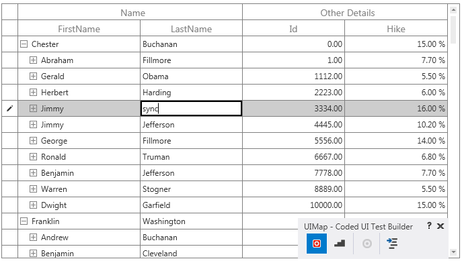Select the Obama cell
The image size is (462, 261).
coord(191,76)
